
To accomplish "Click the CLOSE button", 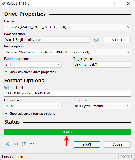I will (117, 144).
